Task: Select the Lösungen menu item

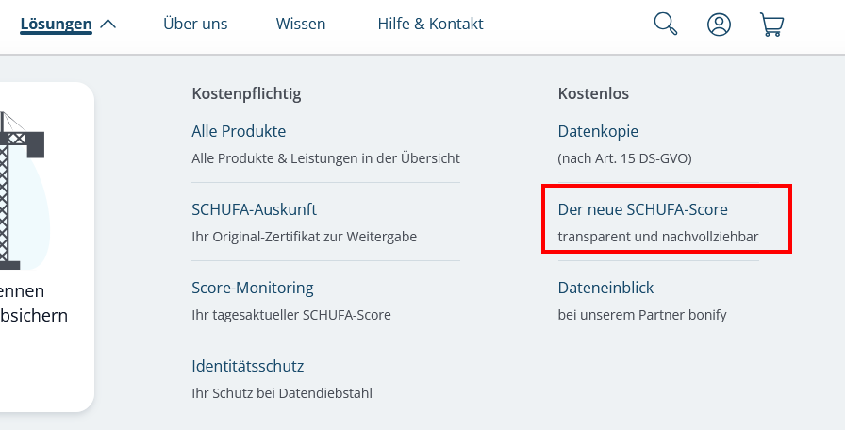Action: click(x=56, y=25)
